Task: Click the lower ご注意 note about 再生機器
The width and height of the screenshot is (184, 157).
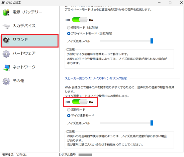Action: (x=119, y=140)
